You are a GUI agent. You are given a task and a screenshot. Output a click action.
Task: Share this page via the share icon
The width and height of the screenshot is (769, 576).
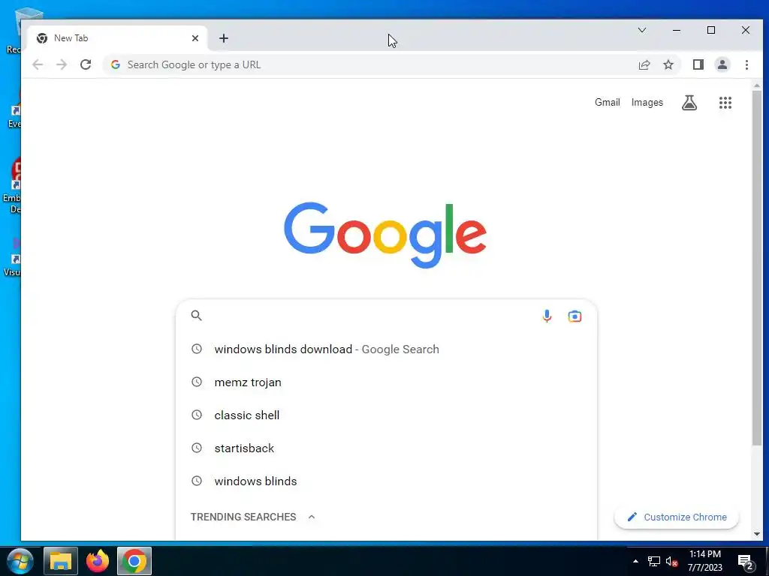(644, 64)
